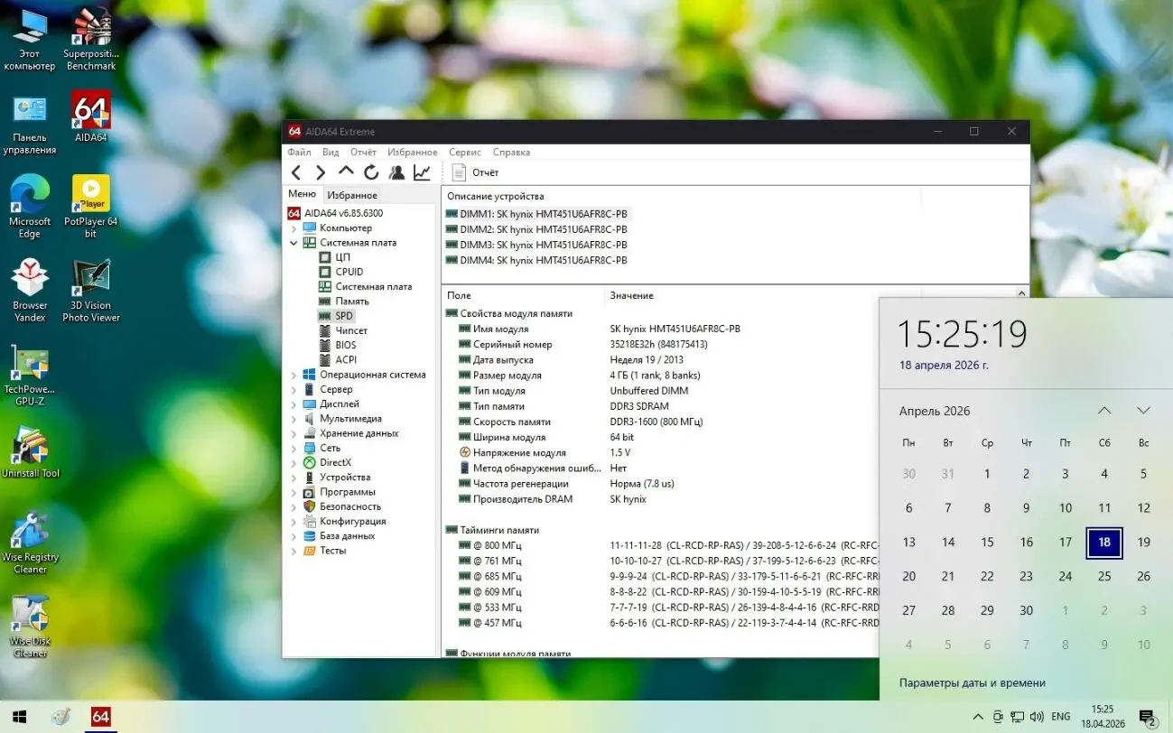Click the Back navigation arrow in AIDA64 toolbar
Viewport: 1173px width, 733px height.
click(296, 172)
